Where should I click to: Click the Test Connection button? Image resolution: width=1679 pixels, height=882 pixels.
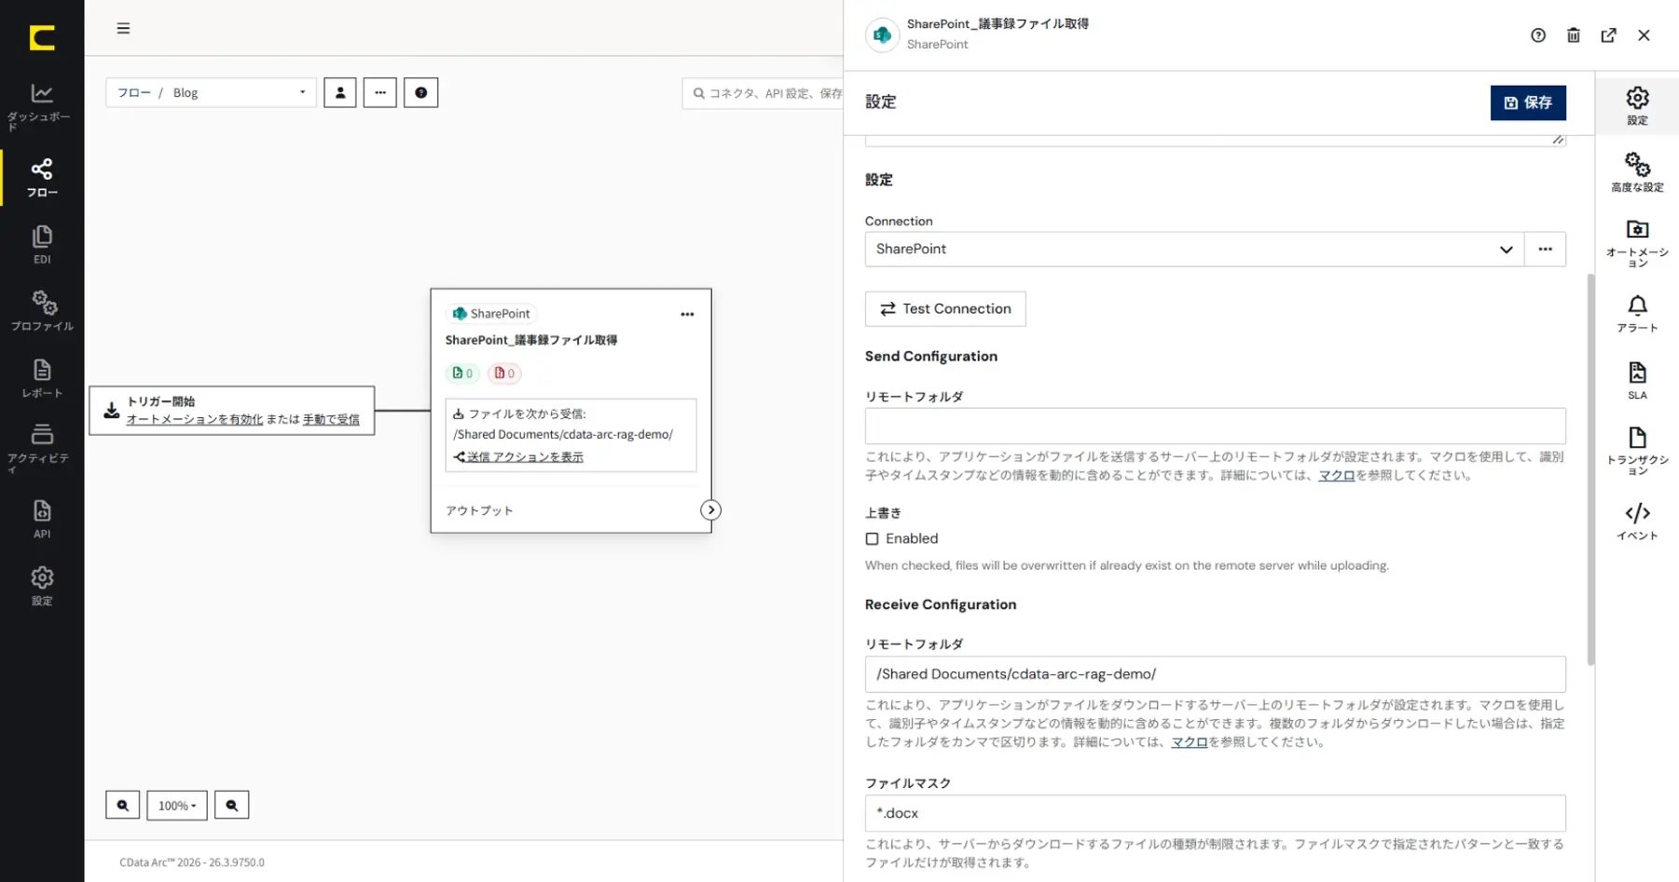pyautogui.click(x=945, y=308)
